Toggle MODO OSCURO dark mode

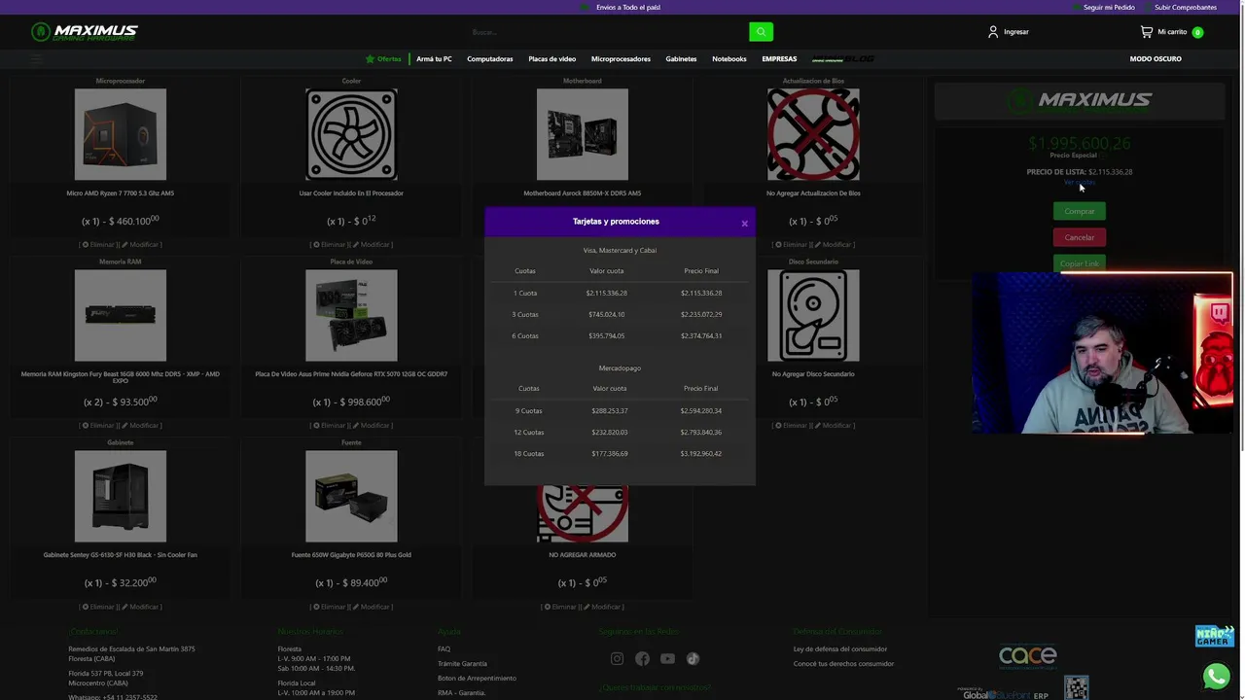(x=1156, y=58)
